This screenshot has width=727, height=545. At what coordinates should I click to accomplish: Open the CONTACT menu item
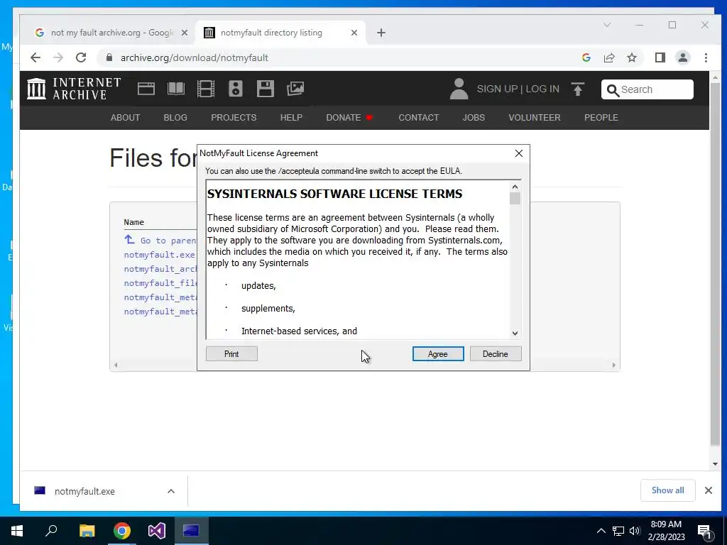[x=419, y=118]
